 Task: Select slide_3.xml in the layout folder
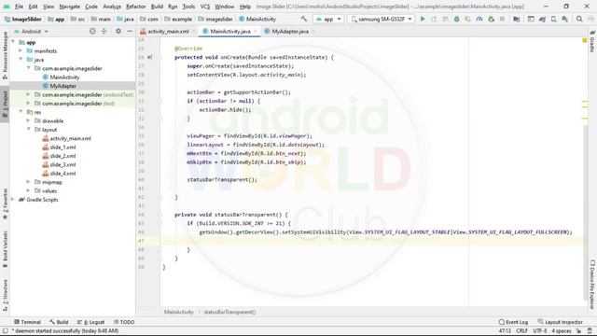(62, 164)
